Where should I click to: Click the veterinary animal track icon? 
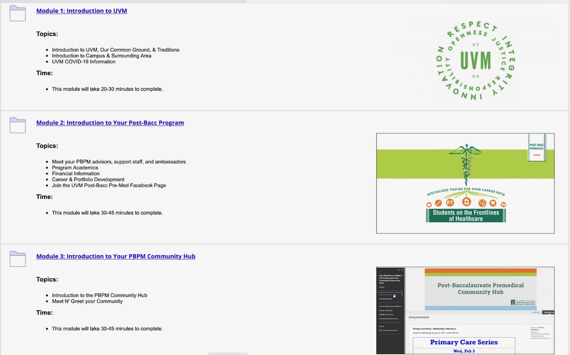tap(504, 204)
